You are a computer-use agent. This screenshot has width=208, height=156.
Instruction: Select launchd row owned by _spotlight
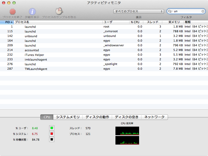pyautogui.click(x=104, y=64)
